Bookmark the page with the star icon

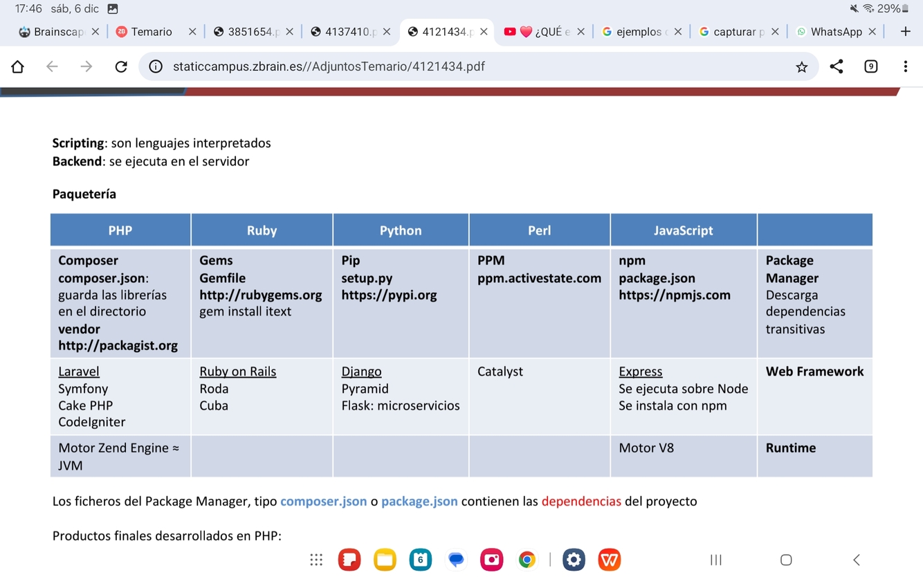(x=802, y=66)
